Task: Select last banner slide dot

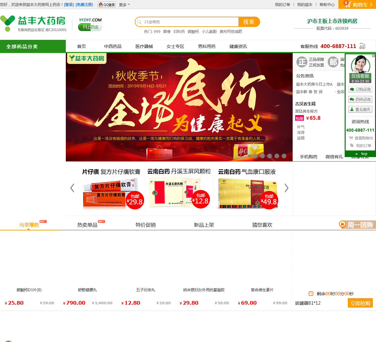Action: click(284, 156)
